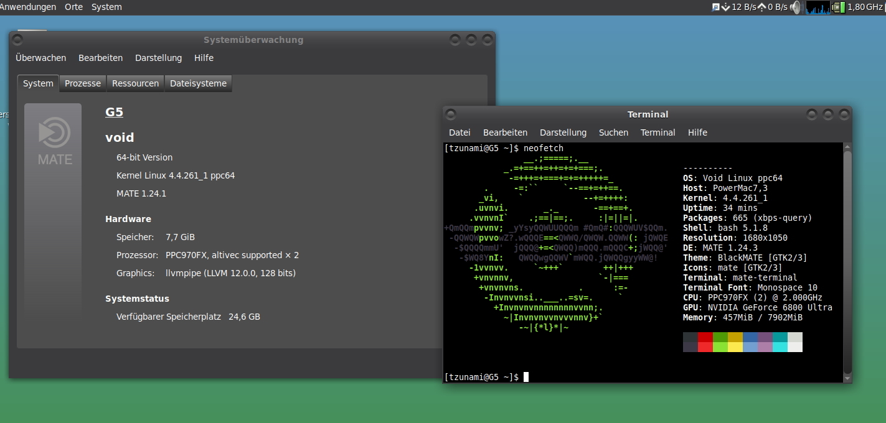Close the Systemüberwachung window
The width and height of the screenshot is (886, 423).
coord(487,40)
